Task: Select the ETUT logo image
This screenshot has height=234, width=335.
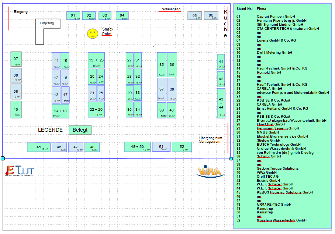Action: (20, 171)
